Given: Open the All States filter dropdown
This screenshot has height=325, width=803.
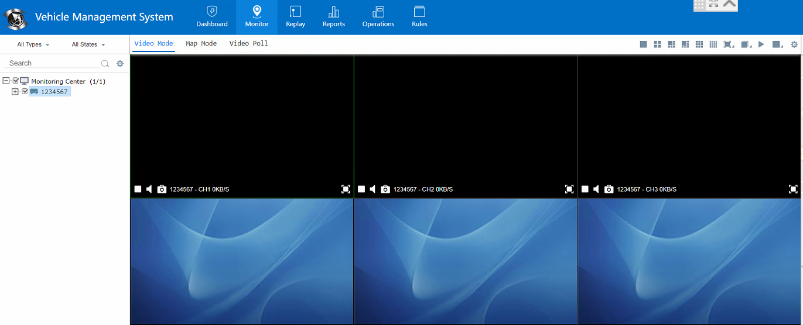Looking at the screenshot, I should [88, 44].
